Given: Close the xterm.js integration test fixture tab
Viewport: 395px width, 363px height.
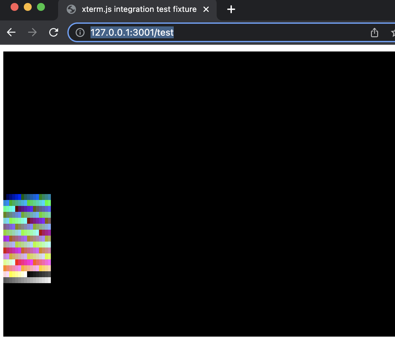Looking at the screenshot, I should click(x=206, y=10).
